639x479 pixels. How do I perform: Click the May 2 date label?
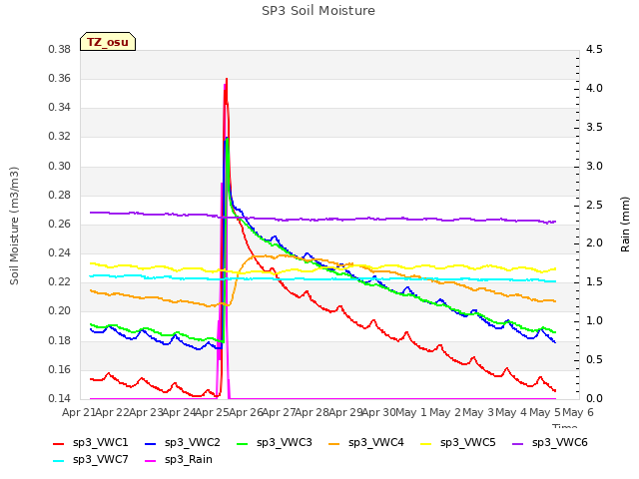(x=445, y=413)
